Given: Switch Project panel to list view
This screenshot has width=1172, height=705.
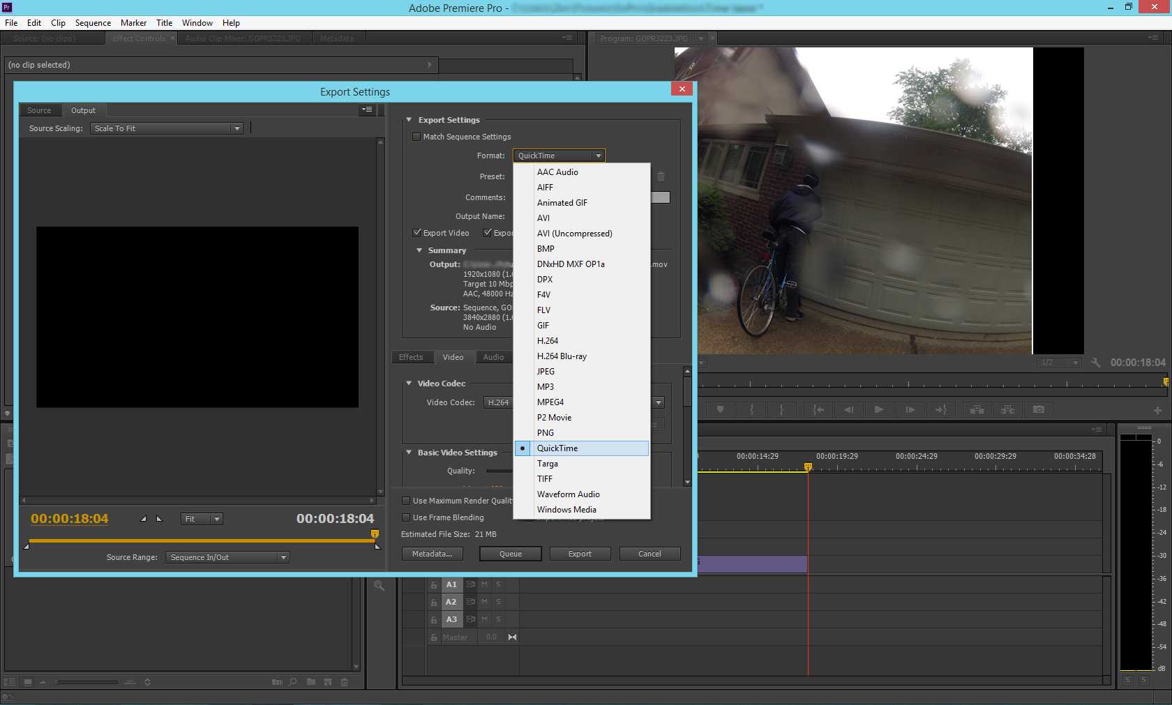Looking at the screenshot, I should click(x=10, y=682).
